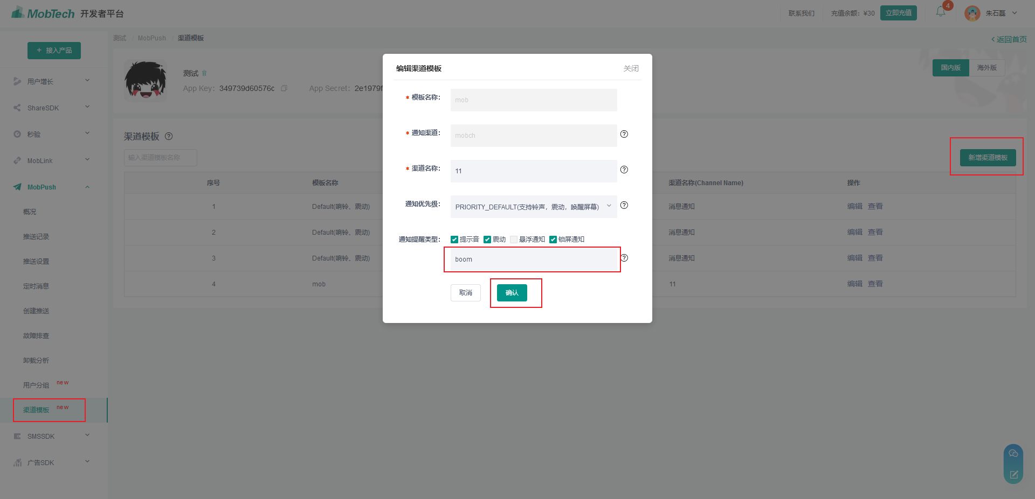Collapse the MobPush sidebar section
Viewport: 1035px width, 499px height.
(x=51, y=187)
